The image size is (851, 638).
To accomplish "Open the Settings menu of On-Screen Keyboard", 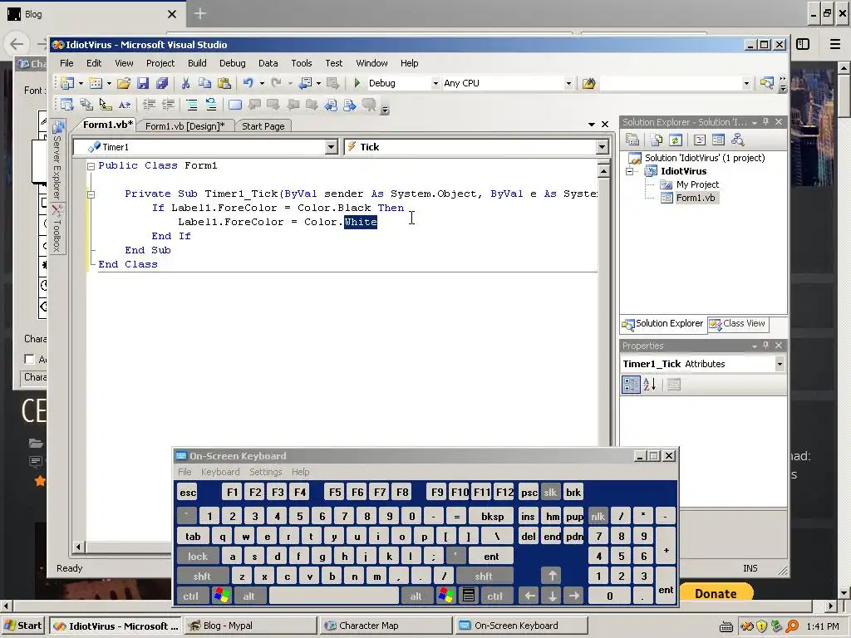I will [265, 472].
